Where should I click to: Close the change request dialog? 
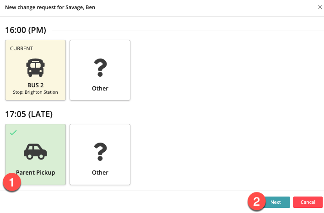320,7
